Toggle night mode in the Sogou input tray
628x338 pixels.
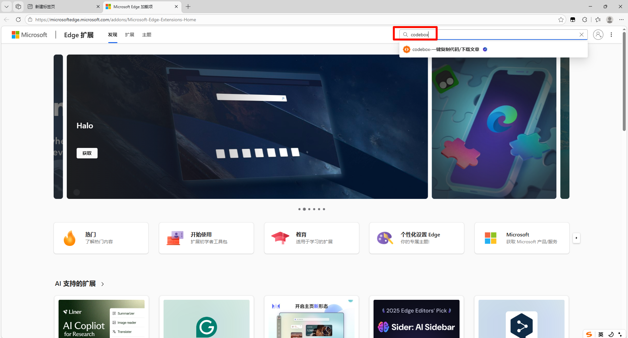point(611,334)
